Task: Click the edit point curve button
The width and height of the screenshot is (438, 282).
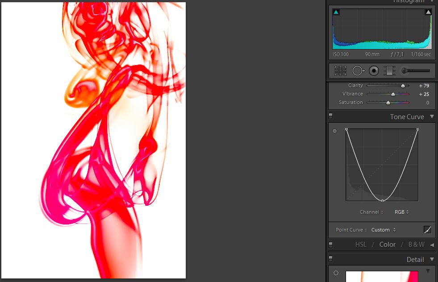Action: [427, 229]
